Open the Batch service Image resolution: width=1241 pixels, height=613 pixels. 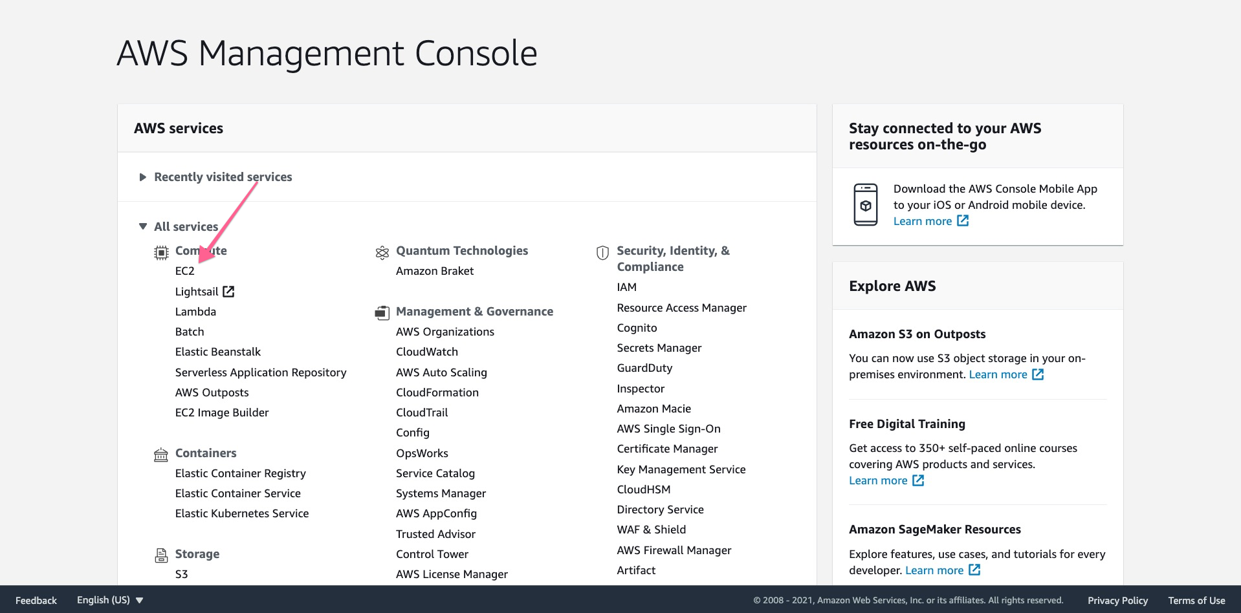[190, 332]
